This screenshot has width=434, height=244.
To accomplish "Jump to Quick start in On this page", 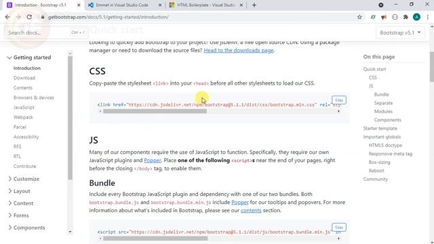I will (x=374, y=69).
